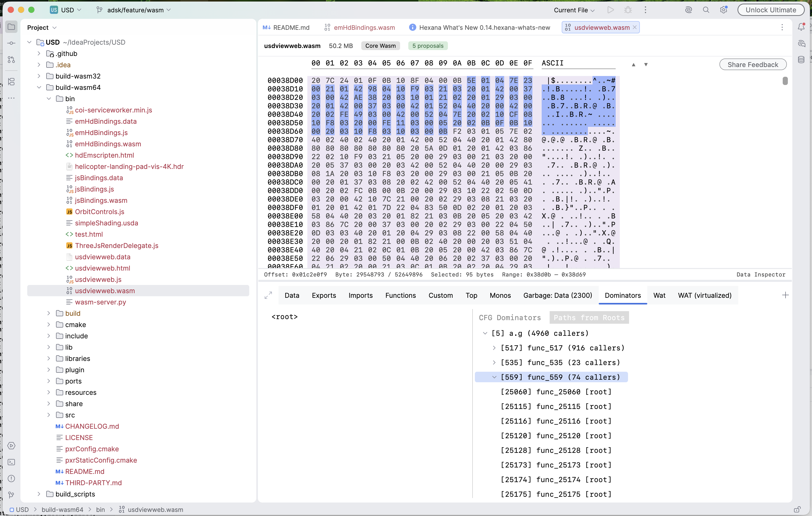The height and width of the screenshot is (516, 812).
Task: Switch to the emHdBindings.wasm editor tab
Action: (359, 27)
